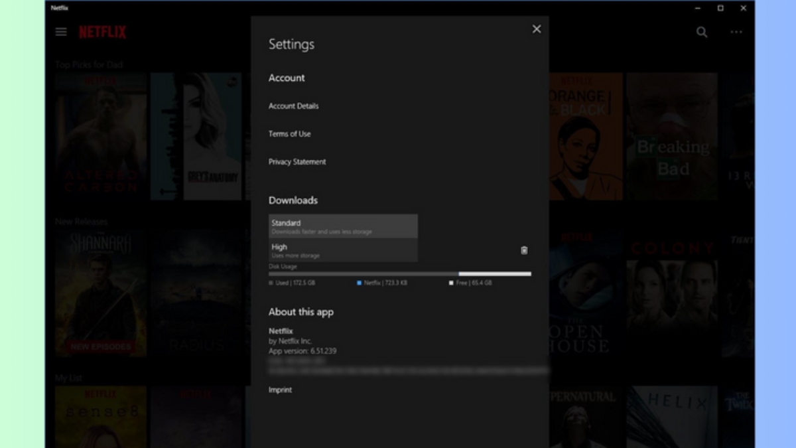
Task: Open the Privacy Statement
Action: (297, 161)
